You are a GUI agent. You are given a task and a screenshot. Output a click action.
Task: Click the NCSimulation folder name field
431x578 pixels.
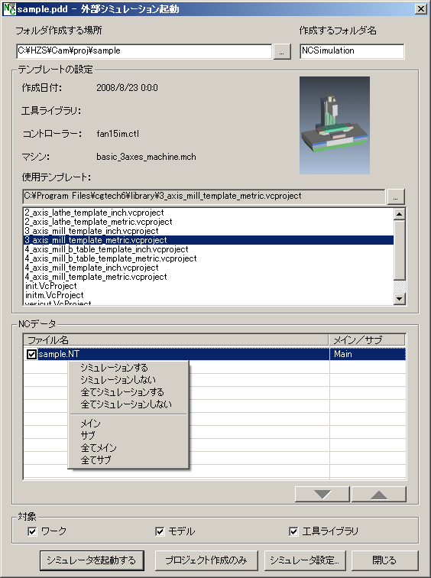point(352,51)
